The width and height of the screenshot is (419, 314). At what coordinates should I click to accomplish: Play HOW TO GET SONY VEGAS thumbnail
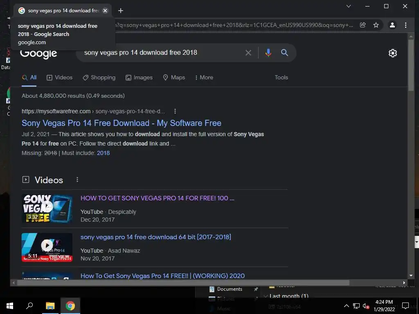click(47, 209)
